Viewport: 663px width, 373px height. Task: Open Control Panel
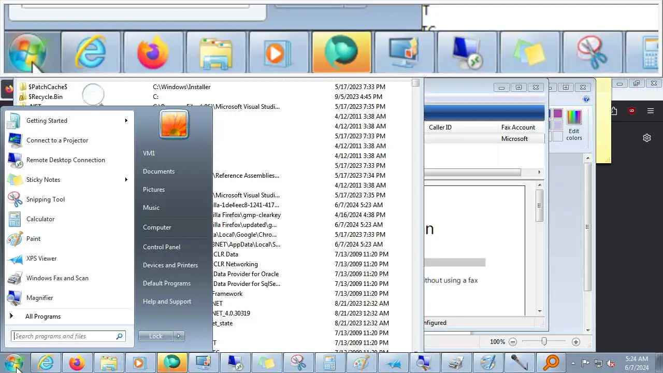click(162, 247)
